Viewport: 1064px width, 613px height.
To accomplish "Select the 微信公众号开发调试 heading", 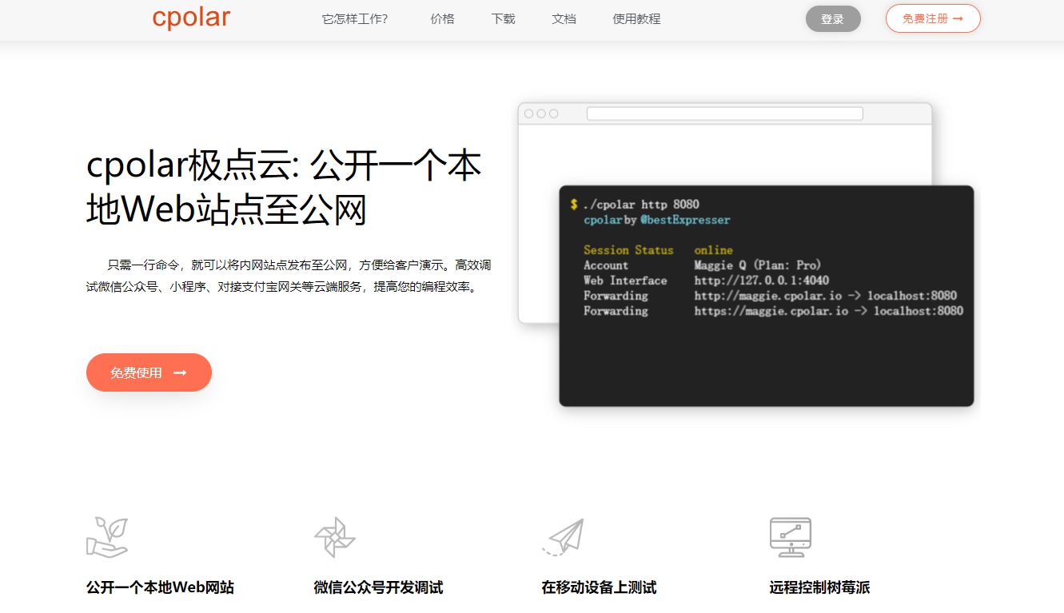I will (378, 587).
